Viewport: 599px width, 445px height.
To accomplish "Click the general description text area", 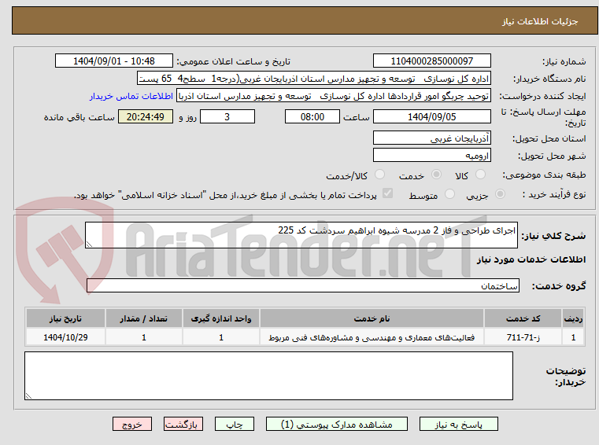I will pos(301,235).
